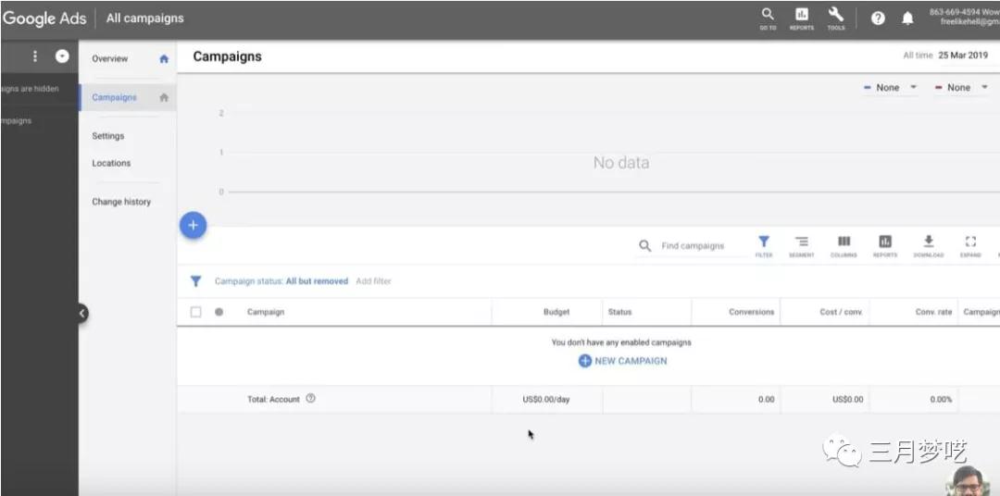1000x496 pixels.
Task: Click the New Campaign link
Action: [x=622, y=361]
